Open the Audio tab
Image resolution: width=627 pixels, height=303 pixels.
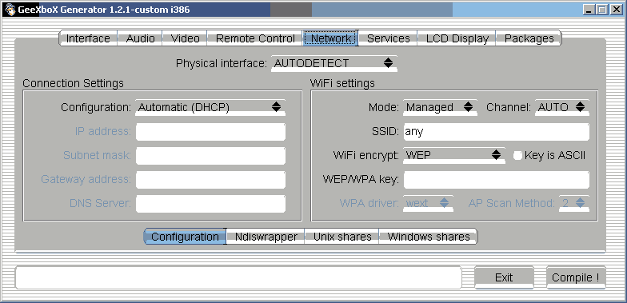(x=141, y=38)
